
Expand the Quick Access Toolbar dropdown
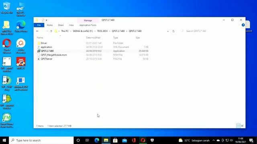point(47,20)
